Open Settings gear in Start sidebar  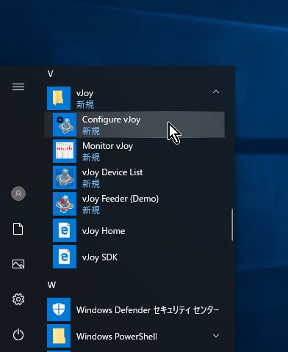click(18, 299)
